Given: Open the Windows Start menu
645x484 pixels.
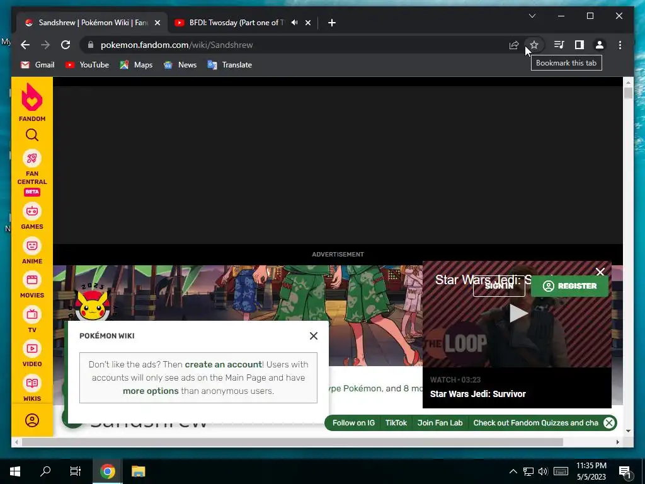Looking at the screenshot, I should [15, 471].
